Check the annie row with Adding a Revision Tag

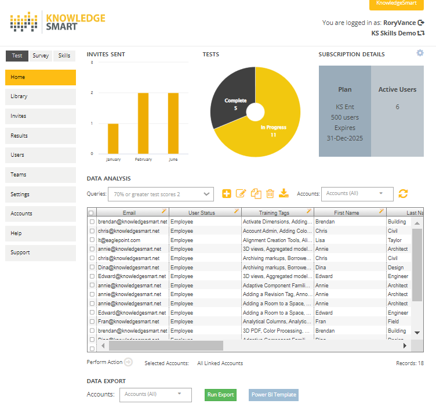pos(92,294)
